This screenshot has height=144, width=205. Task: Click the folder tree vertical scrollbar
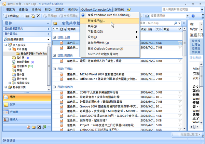tap(49, 67)
